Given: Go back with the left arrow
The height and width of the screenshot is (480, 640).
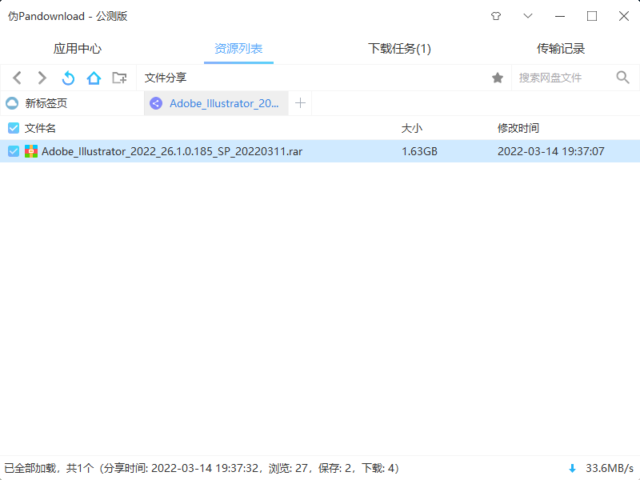Looking at the screenshot, I should [x=17, y=78].
